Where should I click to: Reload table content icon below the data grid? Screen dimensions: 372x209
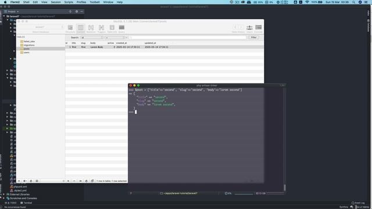(x=86, y=181)
